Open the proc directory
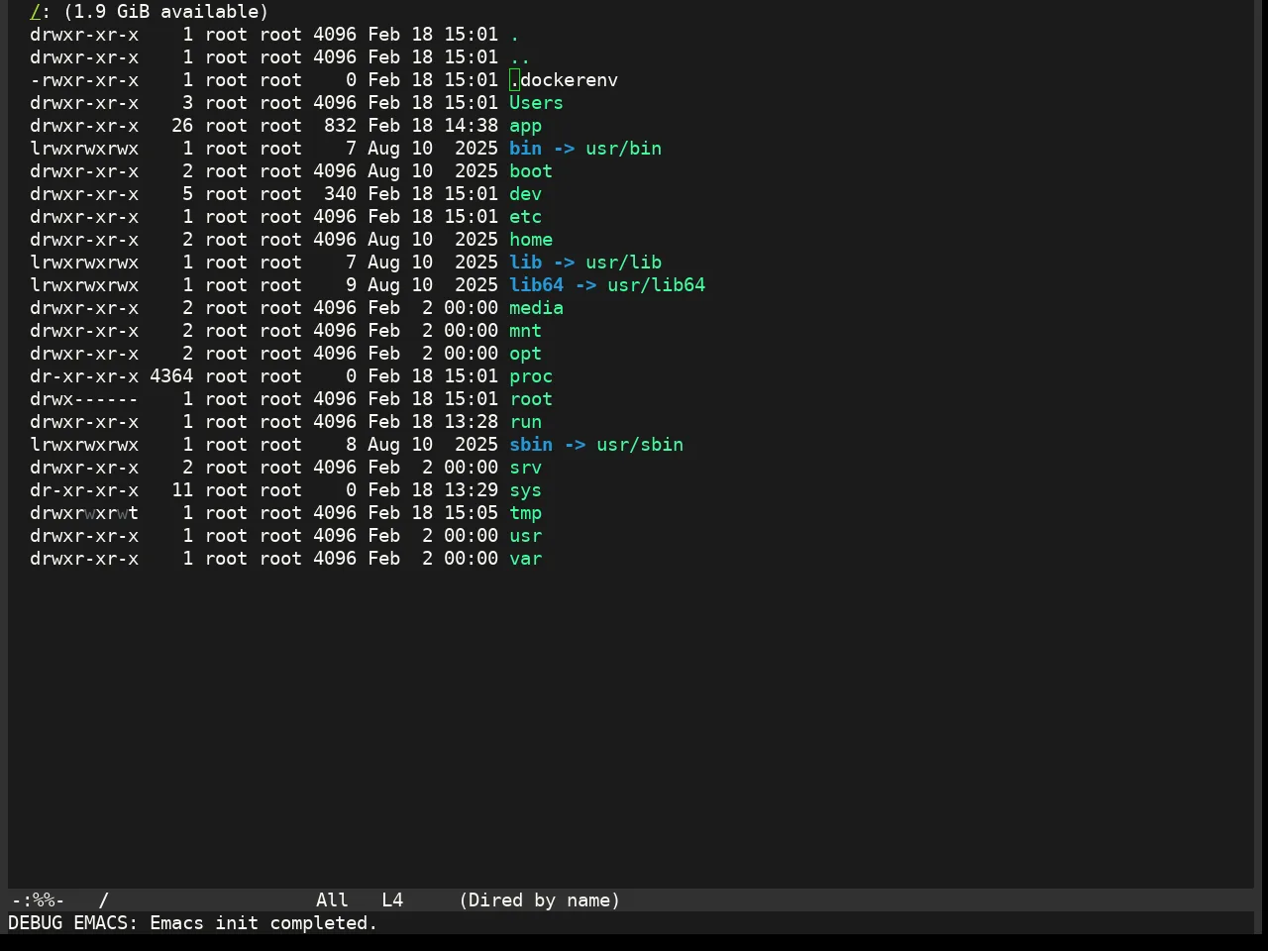This screenshot has width=1268, height=951. coord(531,376)
